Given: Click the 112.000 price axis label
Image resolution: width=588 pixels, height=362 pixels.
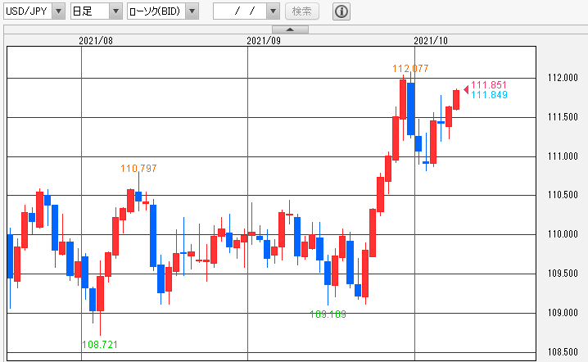Looking at the screenshot, I should click(x=563, y=78).
